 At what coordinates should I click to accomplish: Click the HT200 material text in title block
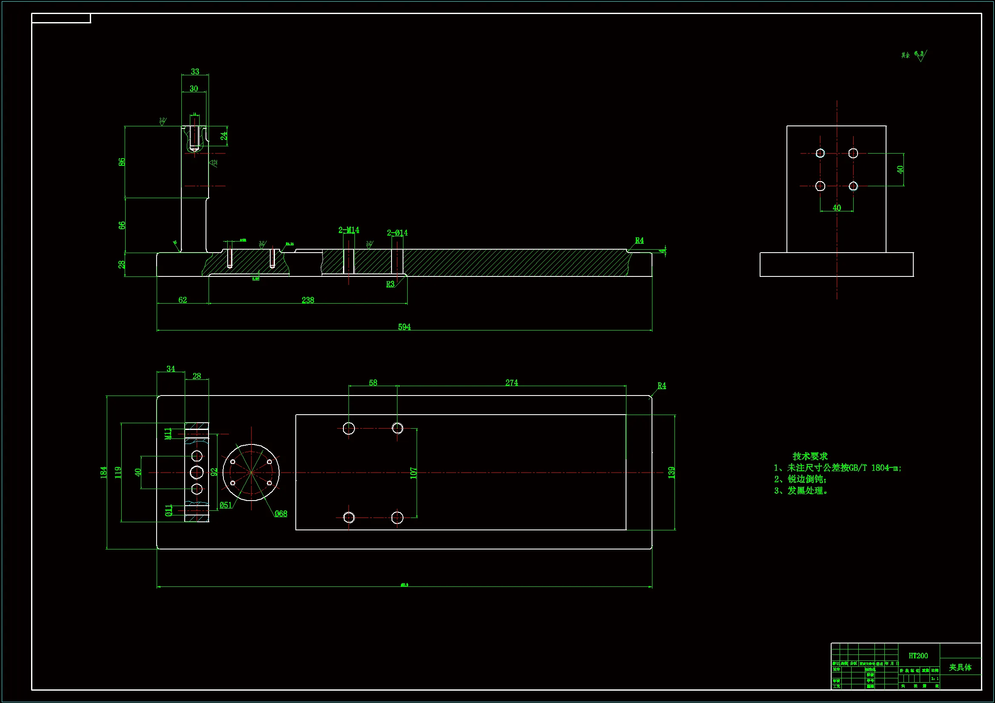pyautogui.click(x=918, y=656)
